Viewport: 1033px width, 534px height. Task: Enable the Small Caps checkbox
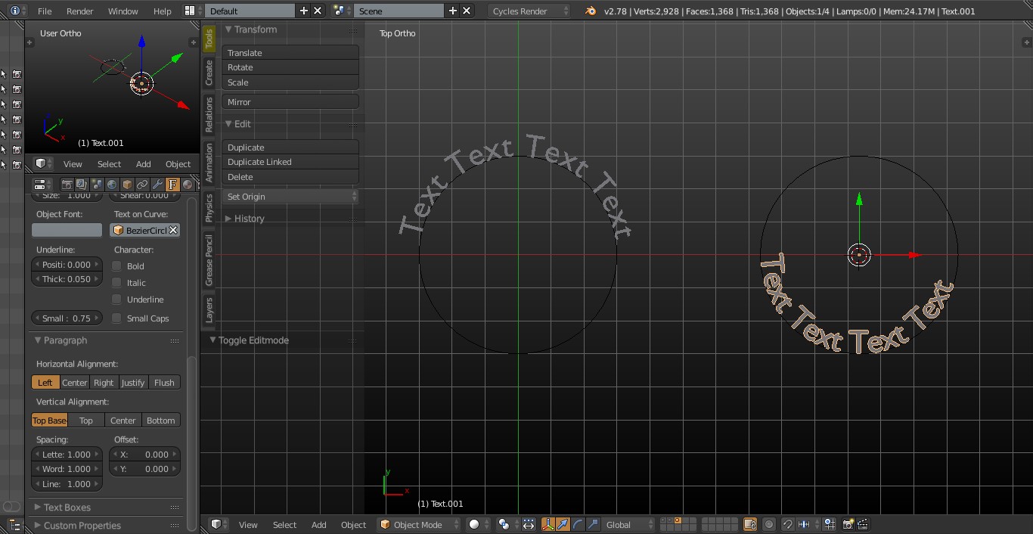(116, 318)
